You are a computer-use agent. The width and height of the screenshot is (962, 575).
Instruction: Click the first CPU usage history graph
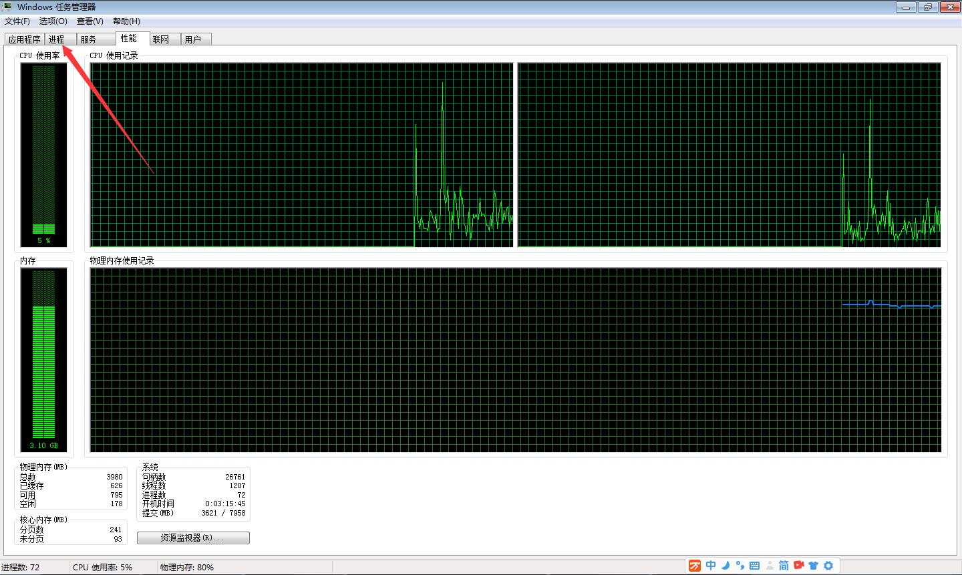(302, 155)
